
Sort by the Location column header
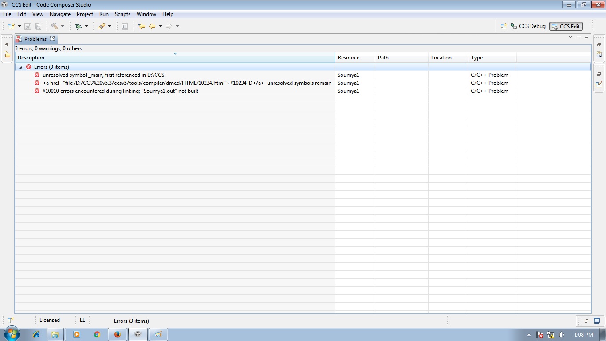[448, 58]
